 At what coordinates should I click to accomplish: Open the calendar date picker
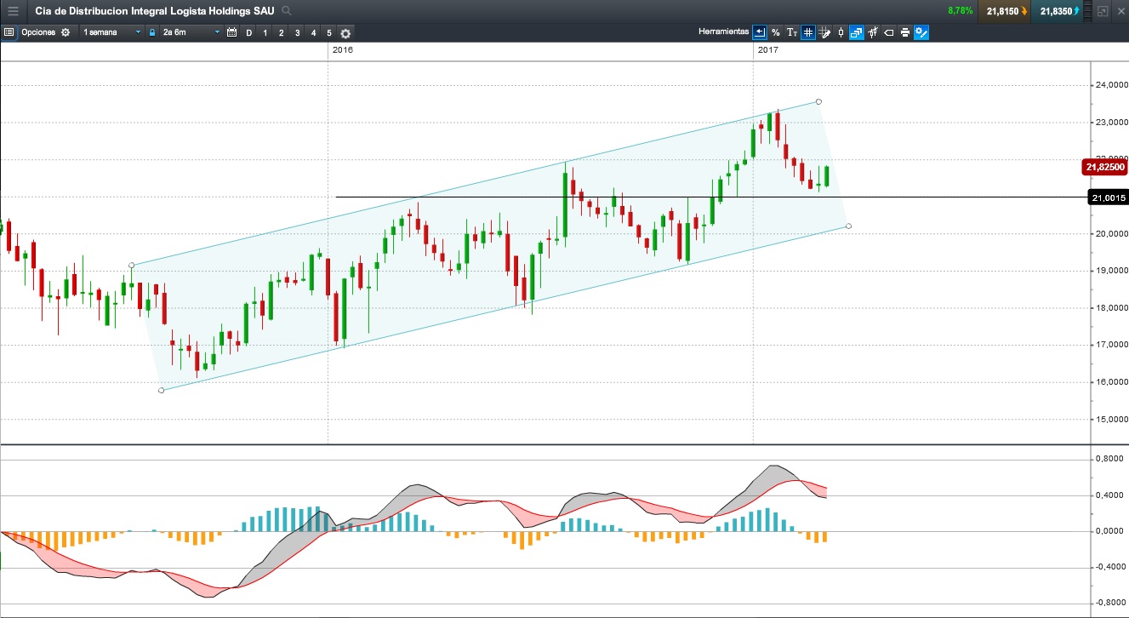tap(231, 32)
